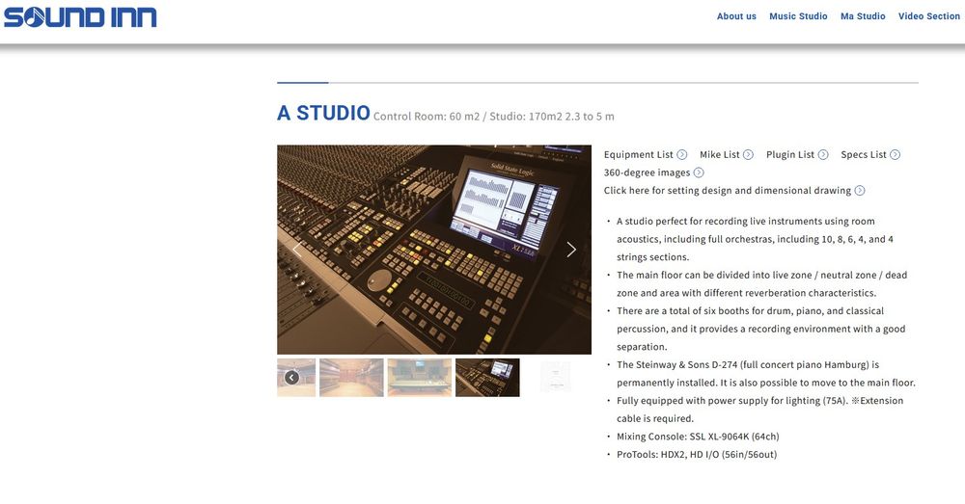Select the SSL console close-up thumbnail
Image resolution: width=965 pixels, height=504 pixels.
487,378
